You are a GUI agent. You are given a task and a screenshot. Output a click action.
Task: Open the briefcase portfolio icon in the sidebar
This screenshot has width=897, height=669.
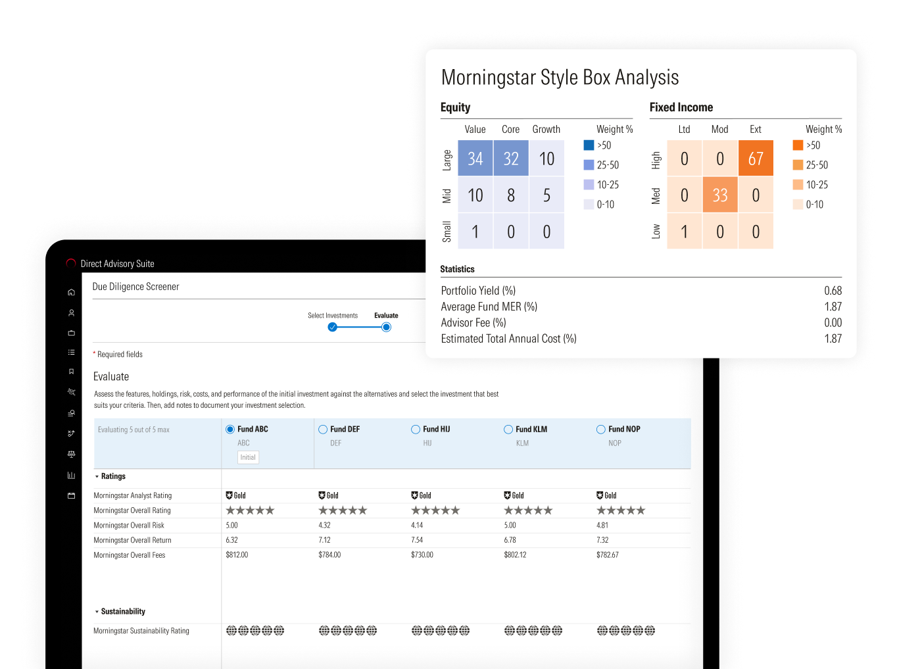coord(71,333)
